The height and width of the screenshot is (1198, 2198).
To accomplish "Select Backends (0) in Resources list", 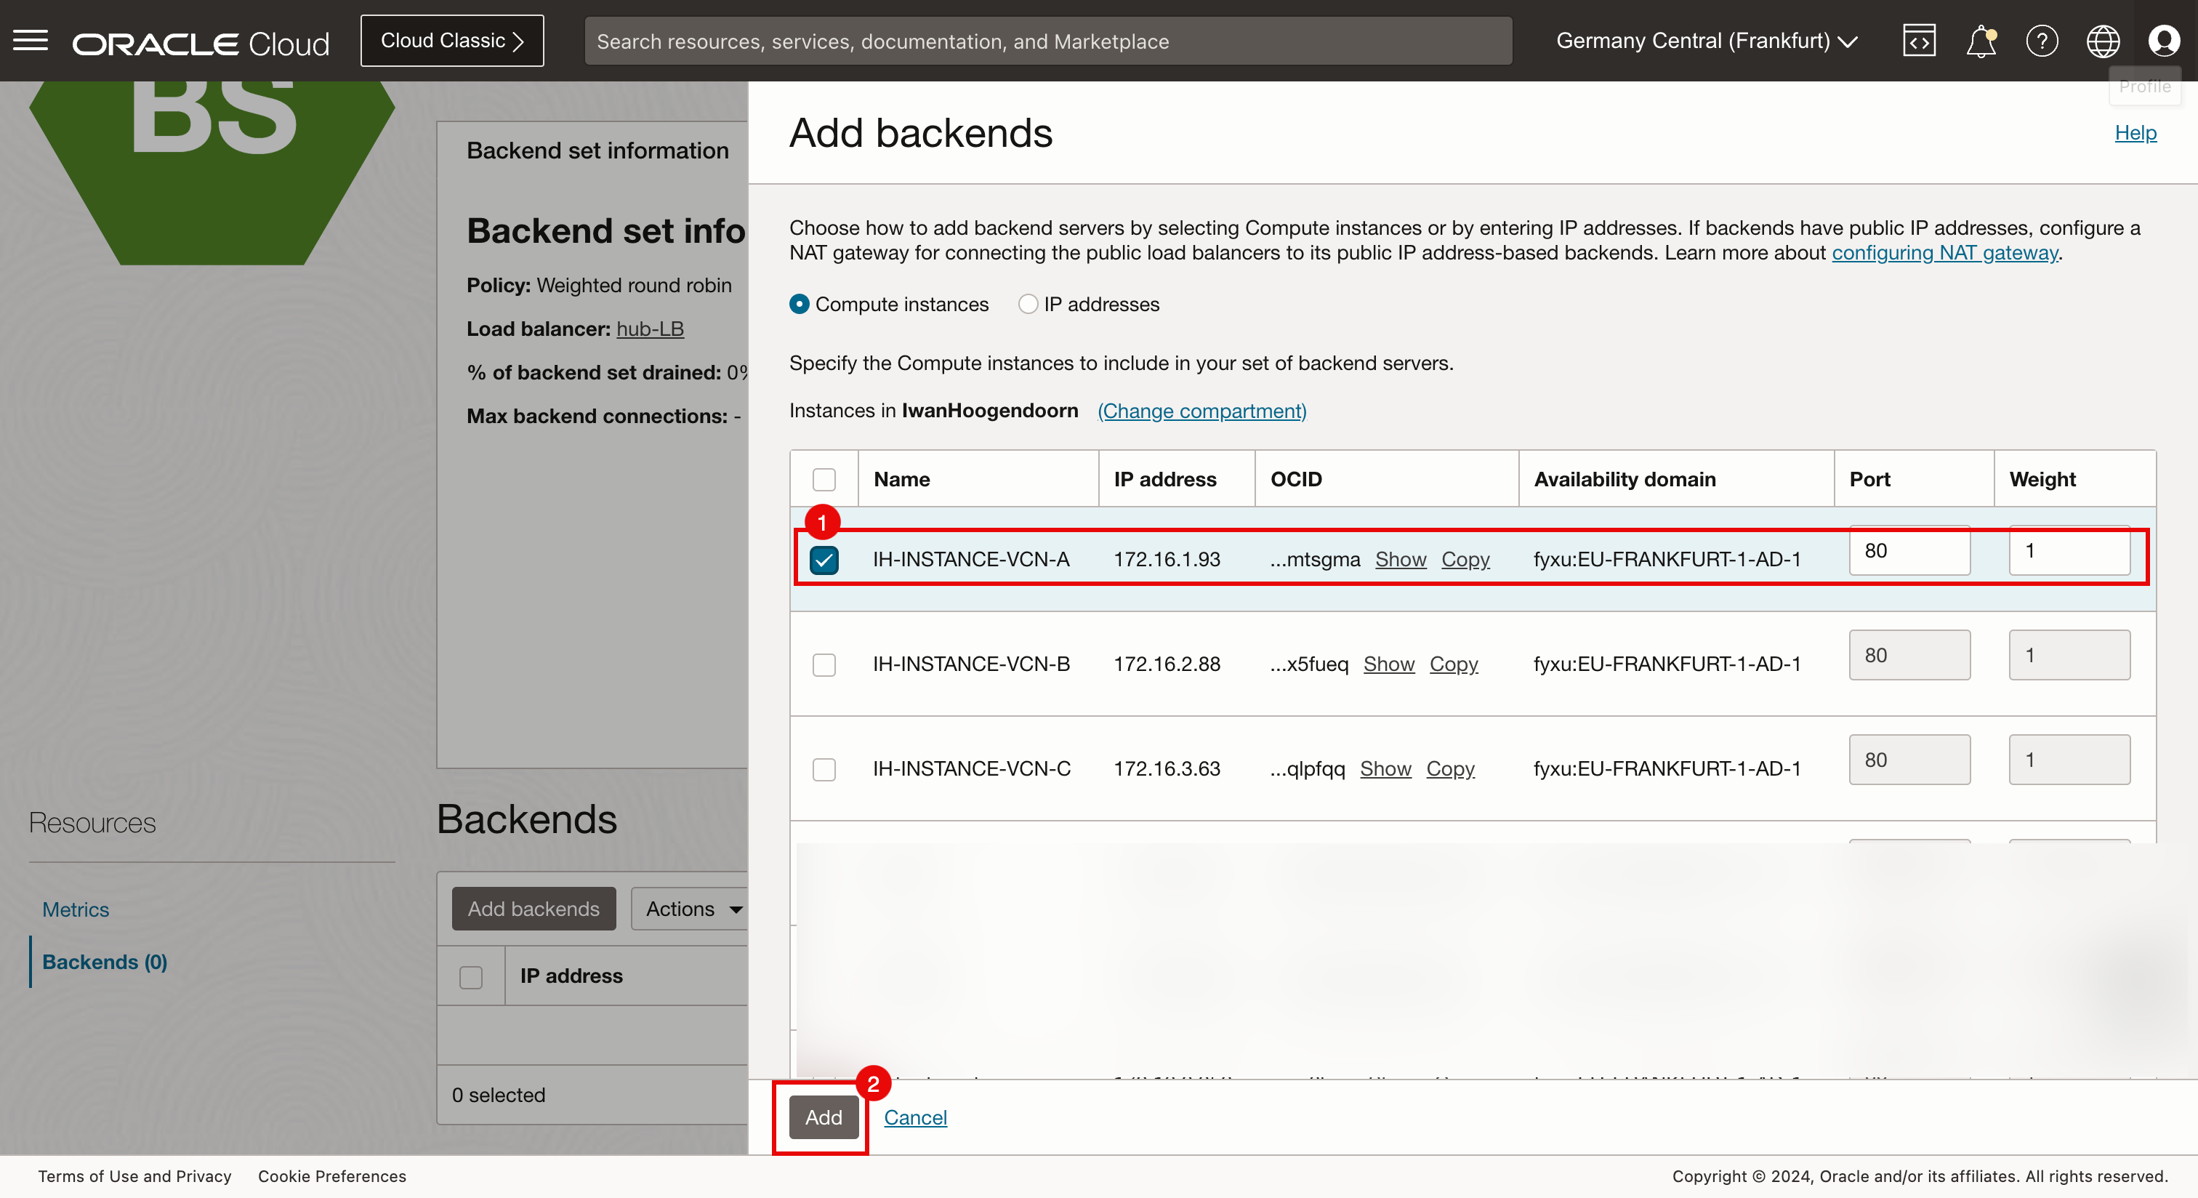I will pyautogui.click(x=105, y=962).
